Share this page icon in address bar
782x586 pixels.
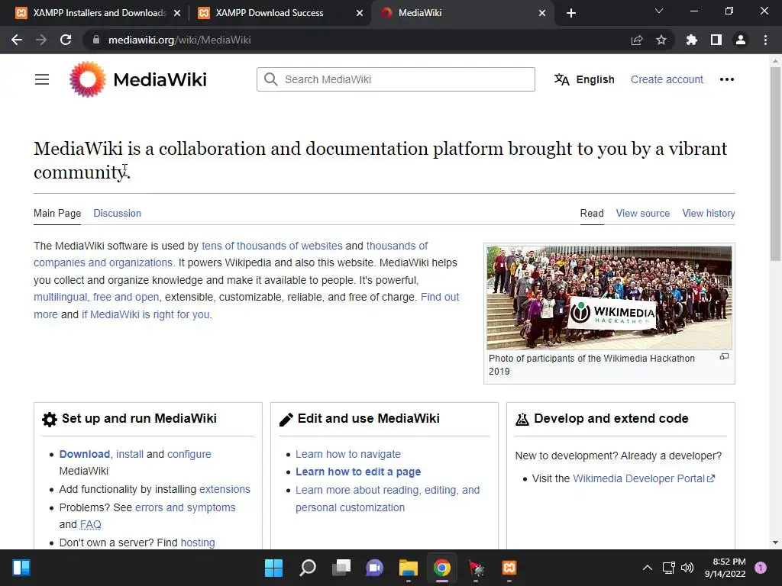637,40
